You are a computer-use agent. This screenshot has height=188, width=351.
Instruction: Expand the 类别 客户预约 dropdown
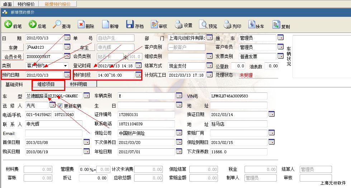(x=65, y=66)
